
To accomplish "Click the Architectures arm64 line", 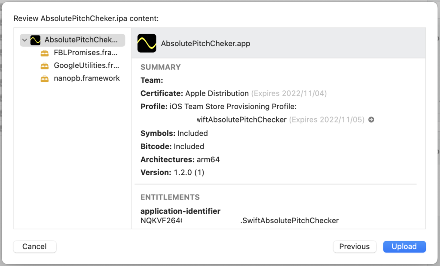I will pyautogui.click(x=180, y=160).
